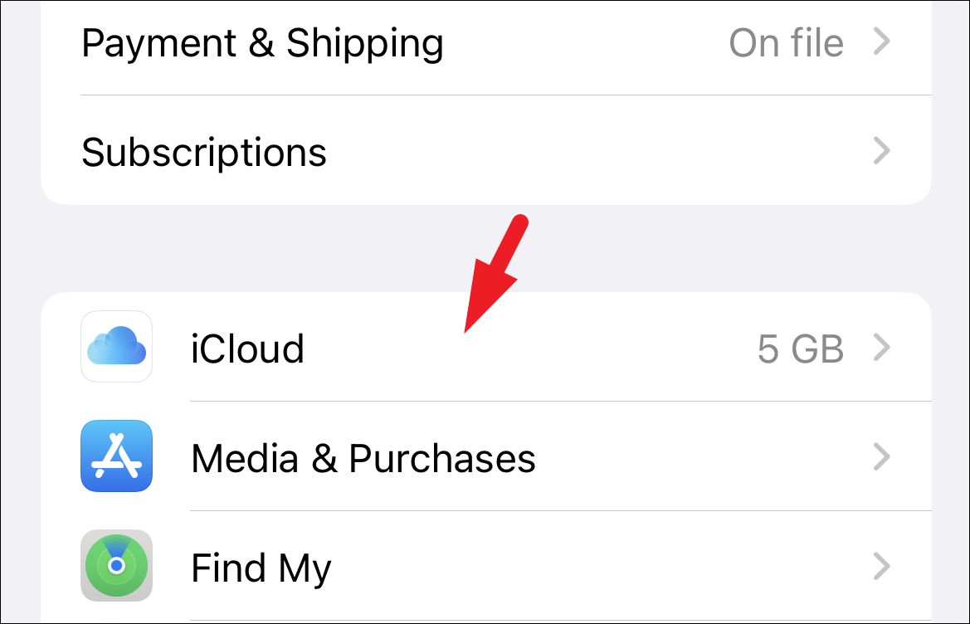Open the Find My settings label
This screenshot has height=624, width=970.
click(x=261, y=568)
